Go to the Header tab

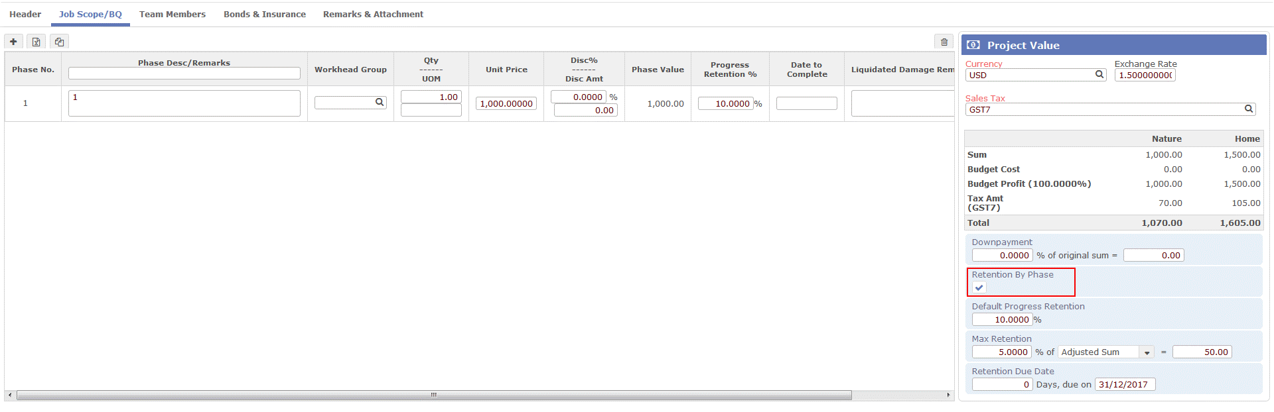click(x=25, y=14)
